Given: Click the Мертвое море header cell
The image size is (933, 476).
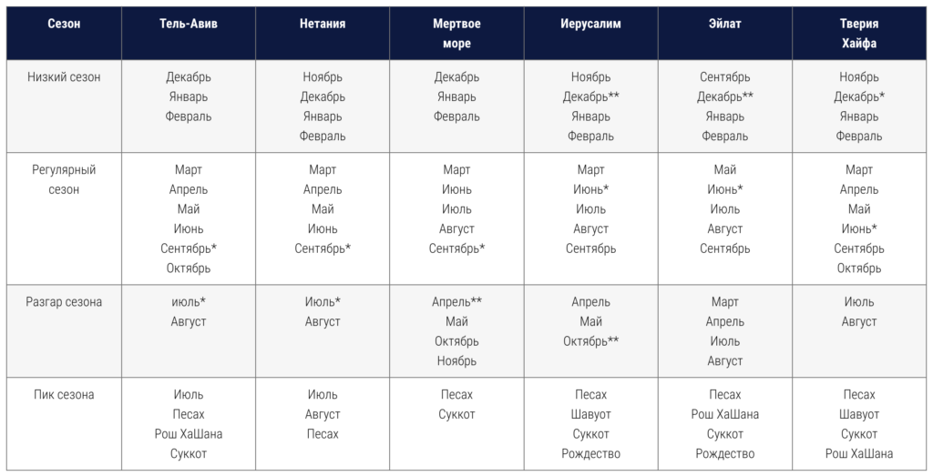Looking at the screenshot, I should coord(456,34).
